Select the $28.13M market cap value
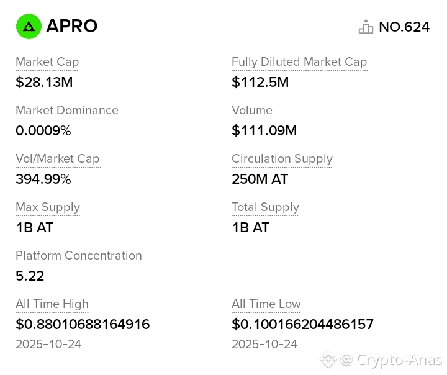Image resolution: width=447 pixels, height=375 pixels. [x=44, y=82]
